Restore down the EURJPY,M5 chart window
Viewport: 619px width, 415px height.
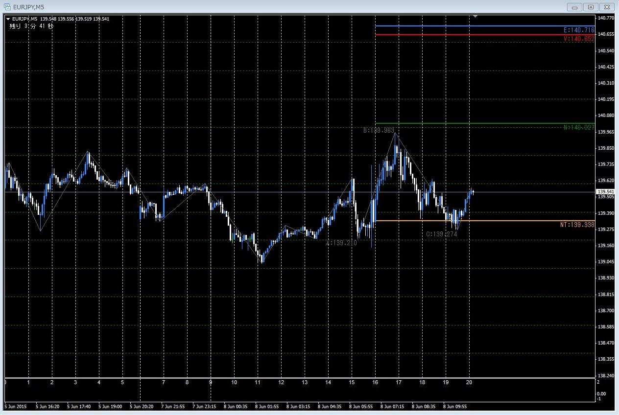(591, 7)
